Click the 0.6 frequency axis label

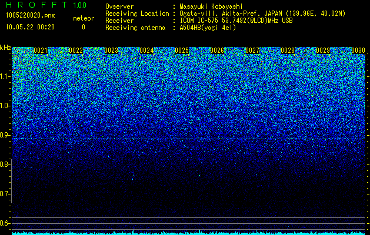[5, 223]
